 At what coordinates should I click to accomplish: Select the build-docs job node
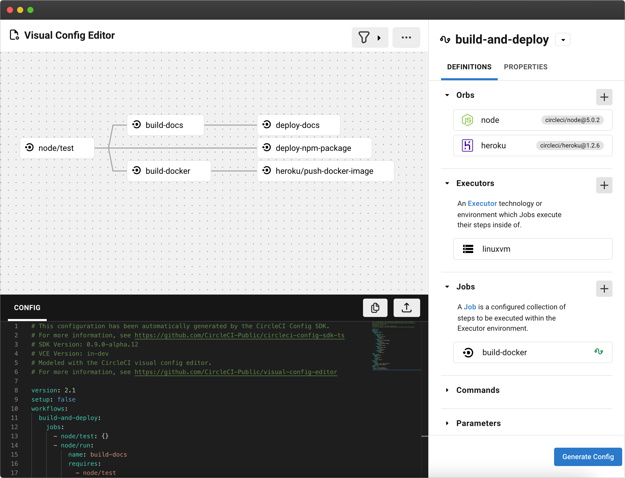(165, 125)
